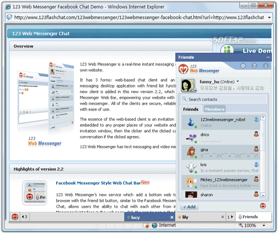Screen dimensions: 278x234
Task: Click sharon's avatar picture
Action: coord(191,195)
